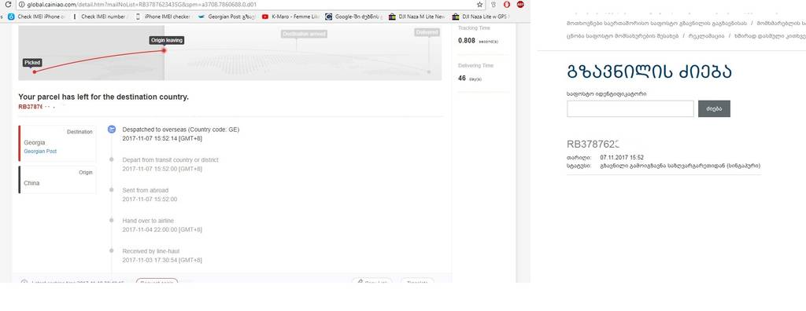Image resolution: width=806 pixels, height=311 pixels.
Task: Open the gray extension icon next to the star
Action: (x=494, y=5)
